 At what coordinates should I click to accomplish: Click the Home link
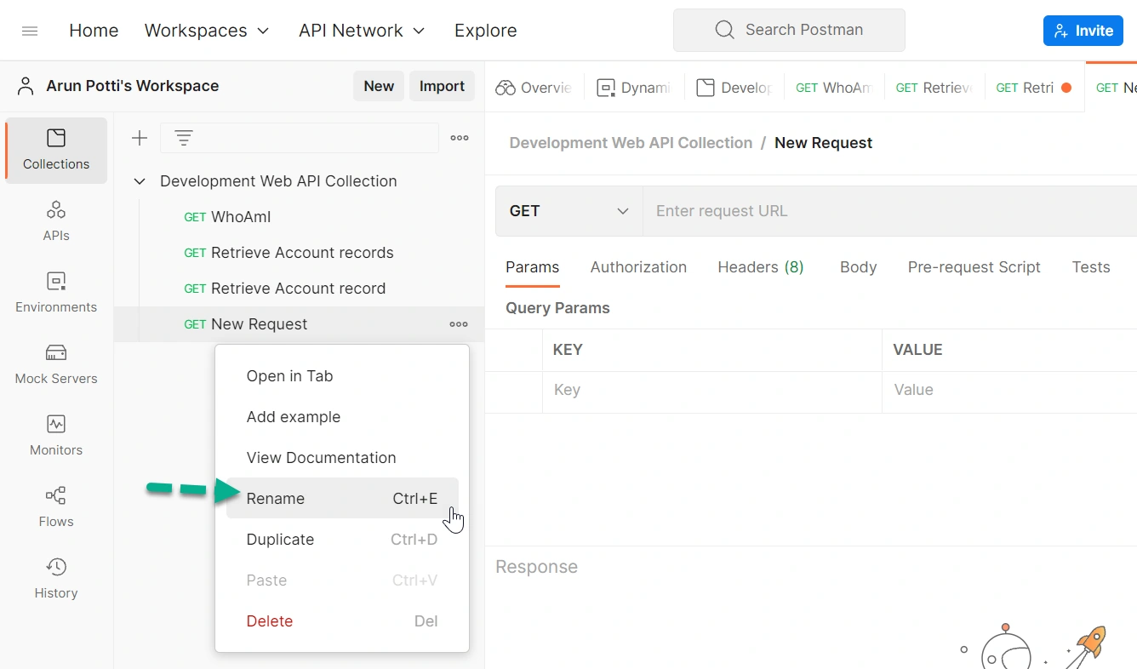pyautogui.click(x=94, y=31)
